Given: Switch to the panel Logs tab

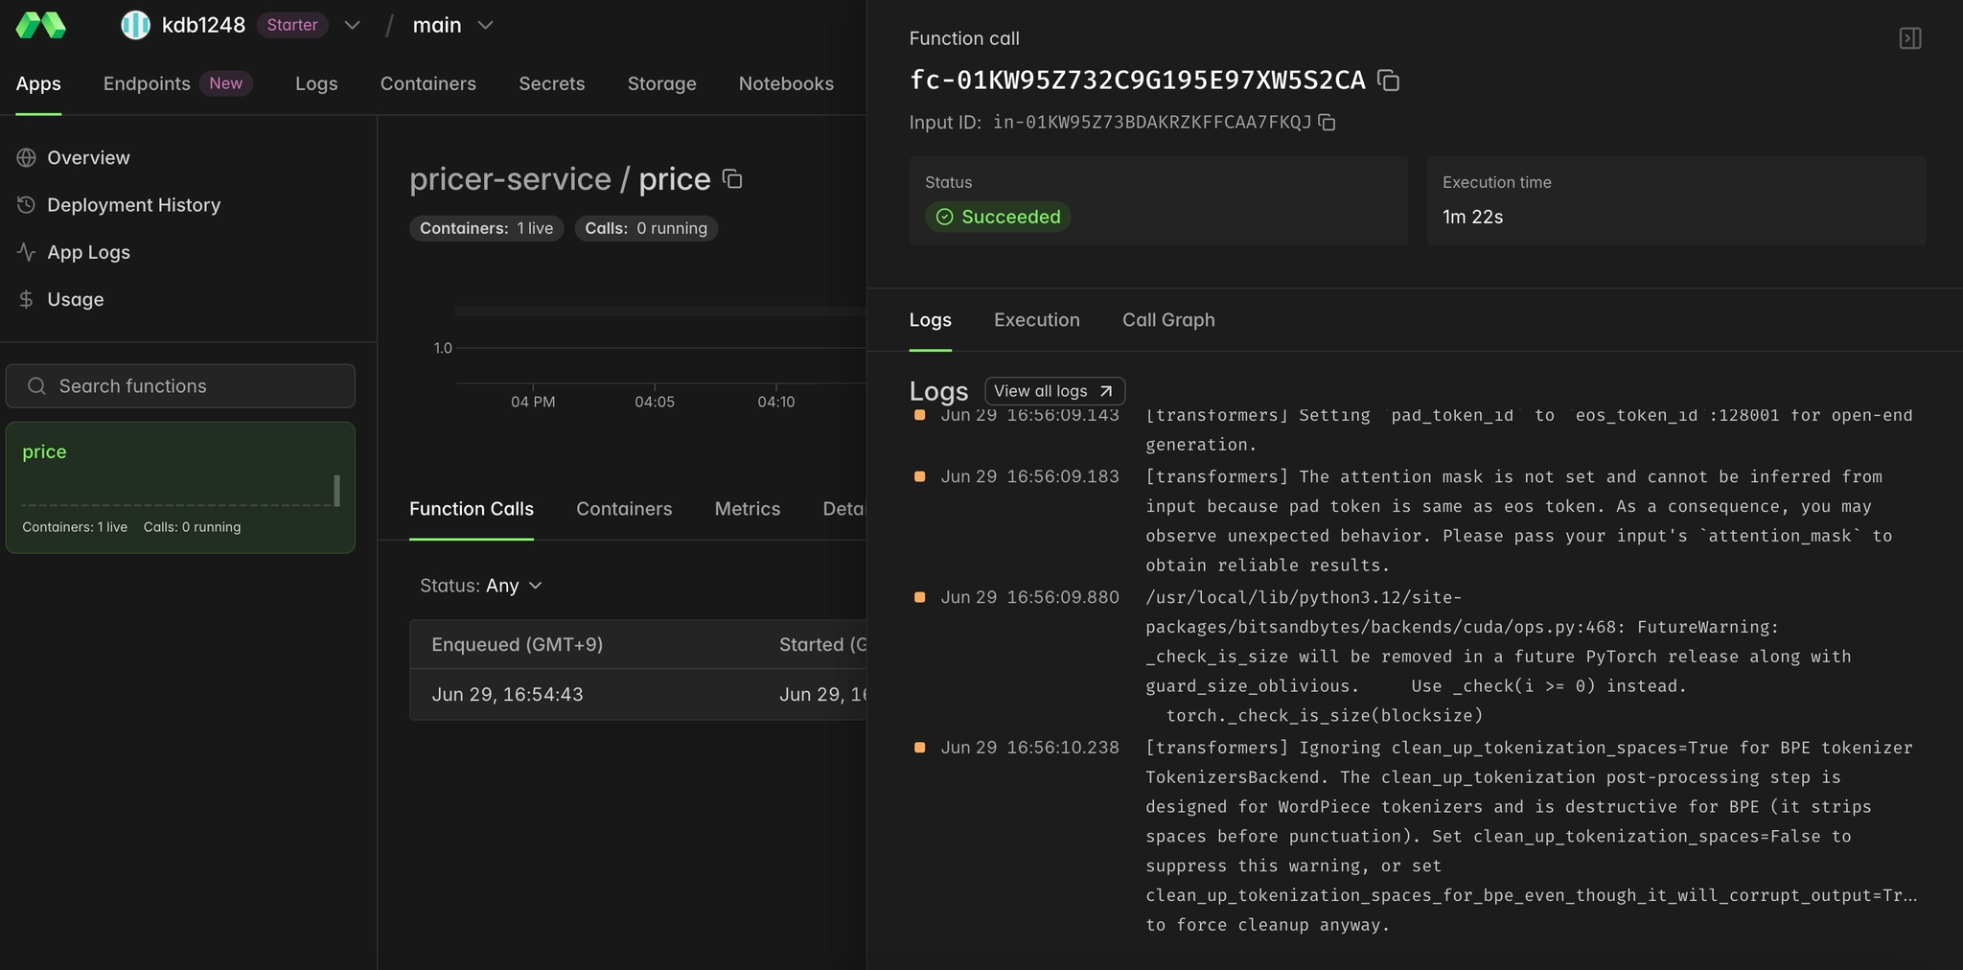Looking at the screenshot, I should coord(930,320).
